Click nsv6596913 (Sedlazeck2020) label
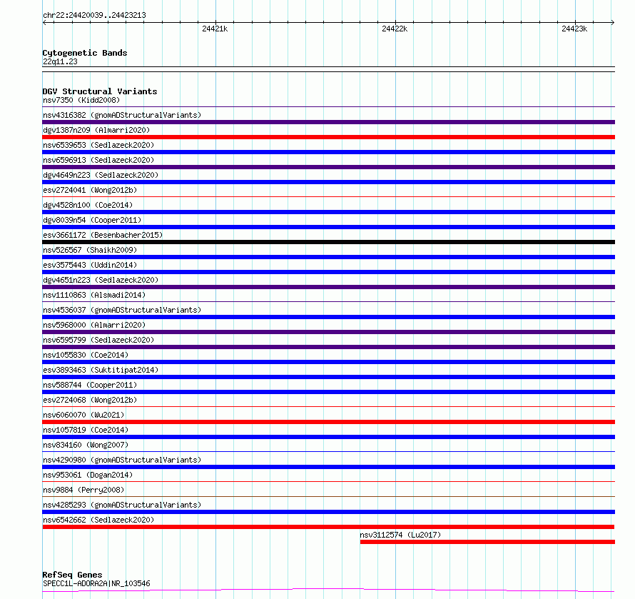 pyautogui.click(x=98, y=160)
